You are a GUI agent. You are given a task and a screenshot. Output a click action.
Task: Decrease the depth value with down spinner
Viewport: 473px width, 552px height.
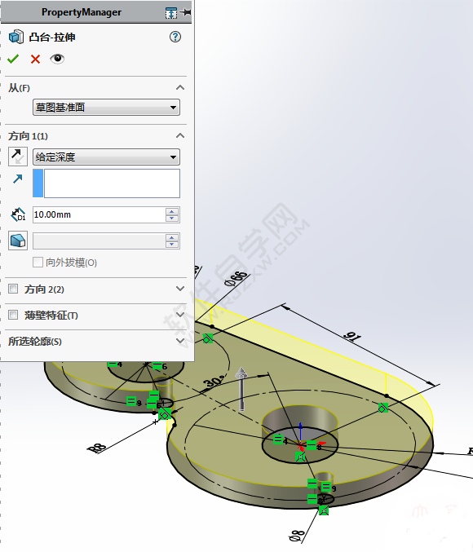tap(172, 219)
